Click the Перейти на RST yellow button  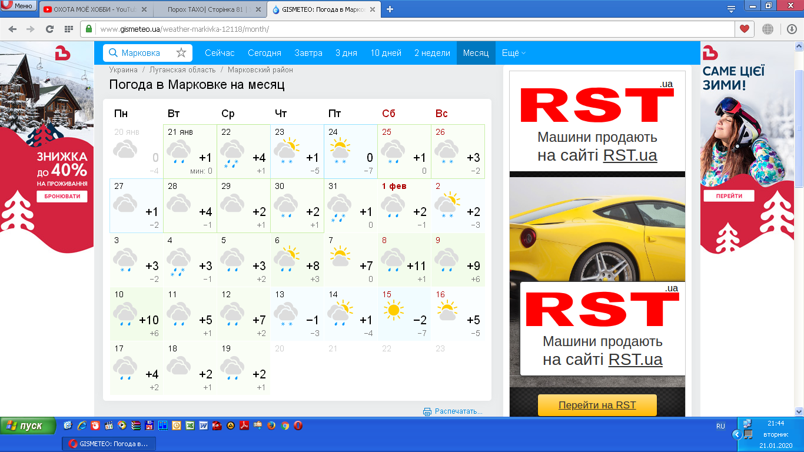[x=597, y=405]
